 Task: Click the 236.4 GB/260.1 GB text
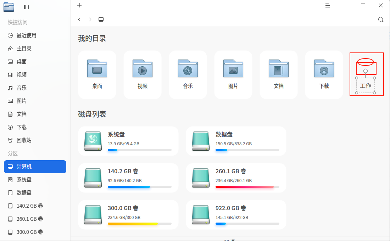[234, 180]
